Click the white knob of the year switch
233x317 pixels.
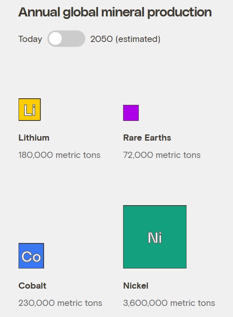[55, 39]
